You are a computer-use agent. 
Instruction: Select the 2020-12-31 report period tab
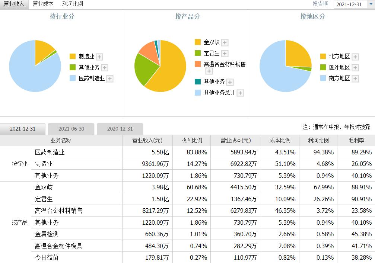pyautogui.click(x=120, y=129)
